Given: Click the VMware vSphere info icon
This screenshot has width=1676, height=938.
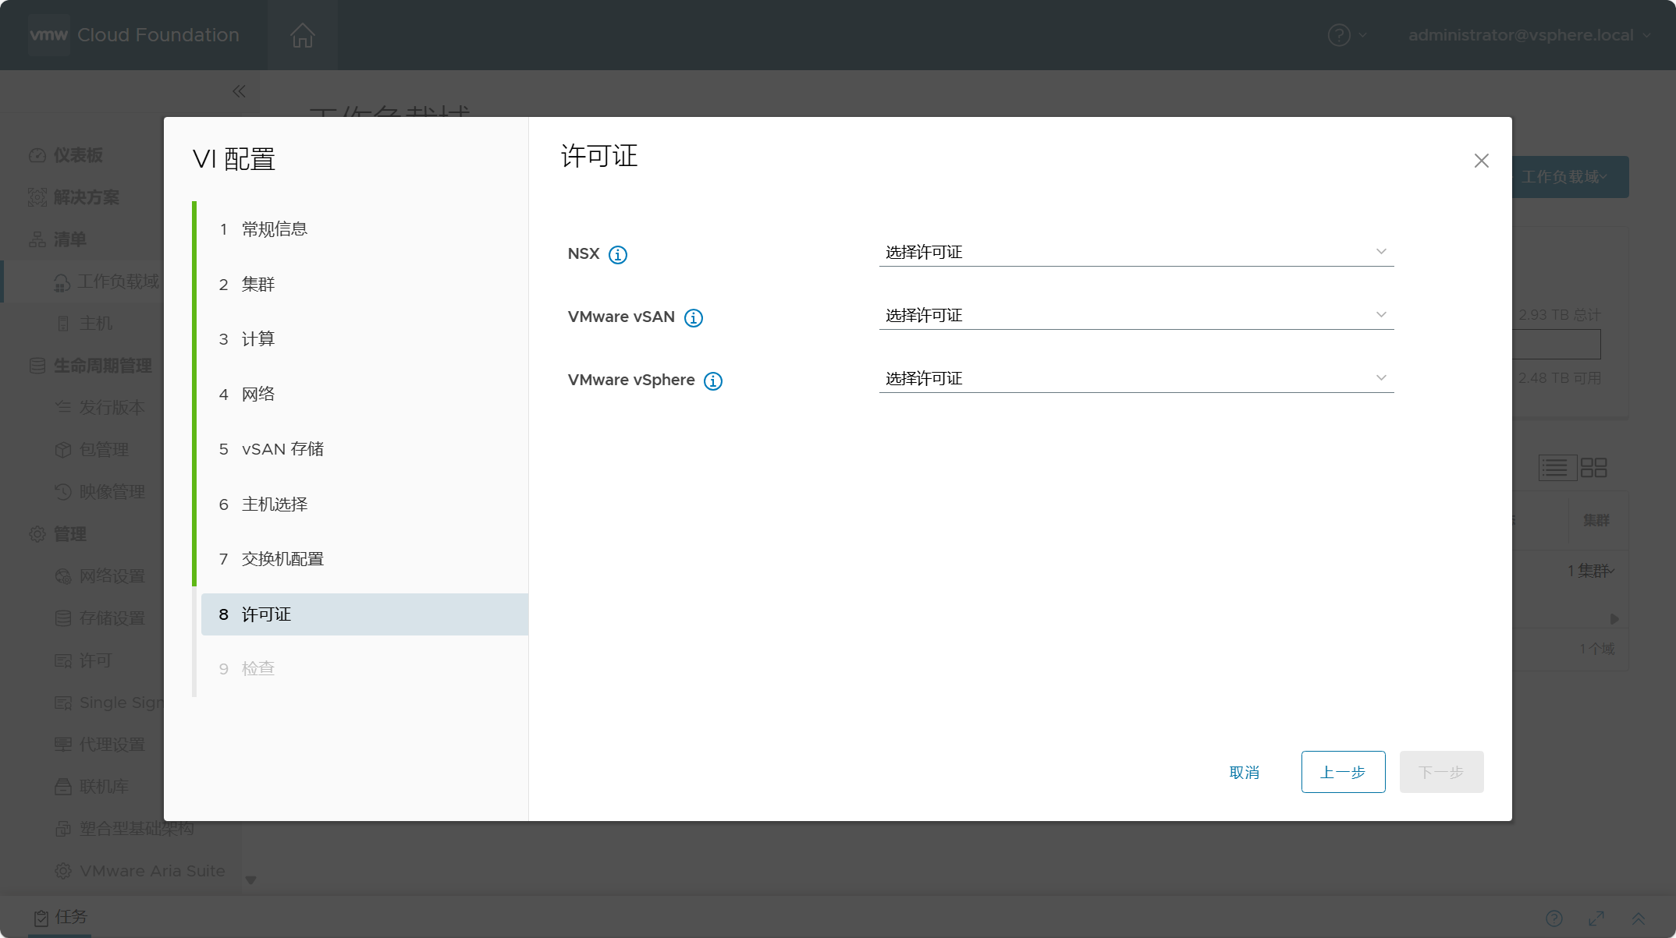Looking at the screenshot, I should click(x=712, y=381).
